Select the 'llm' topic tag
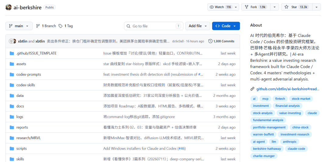The height and width of the screenshot is (162, 329). point(274,142)
